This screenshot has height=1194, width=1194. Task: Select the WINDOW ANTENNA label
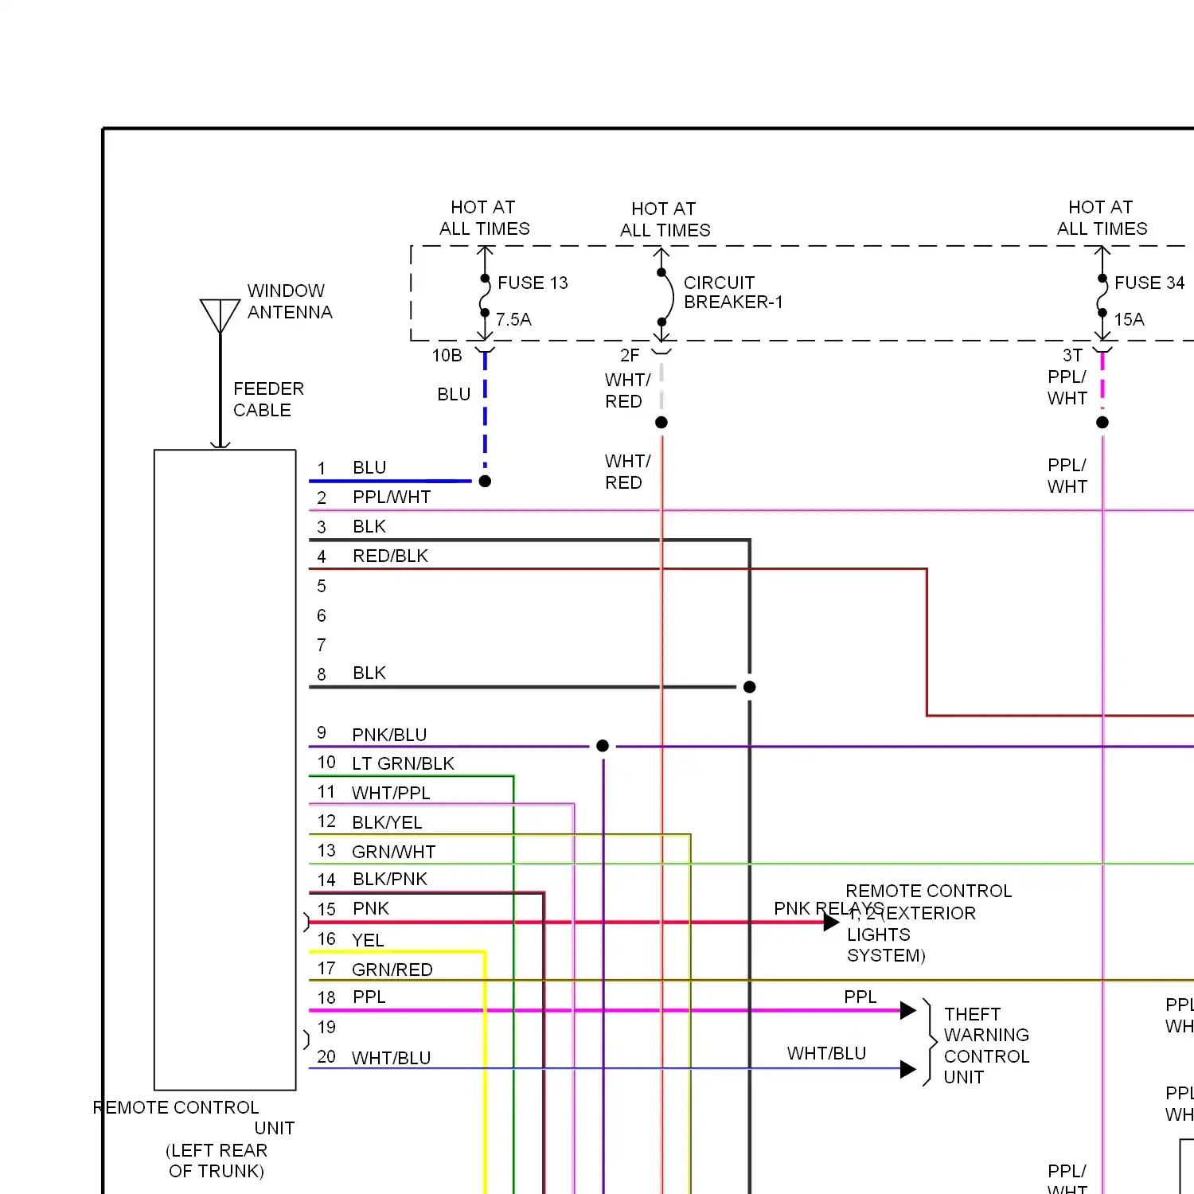point(290,301)
